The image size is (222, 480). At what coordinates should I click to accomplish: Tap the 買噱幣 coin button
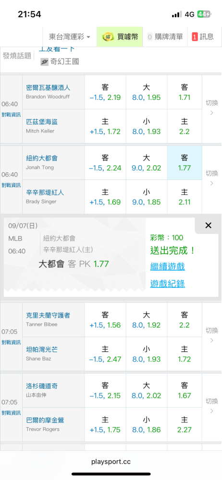[120, 37]
